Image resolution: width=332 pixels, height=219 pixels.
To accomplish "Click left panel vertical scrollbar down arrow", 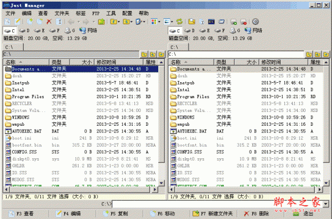I will tap(162, 183).
